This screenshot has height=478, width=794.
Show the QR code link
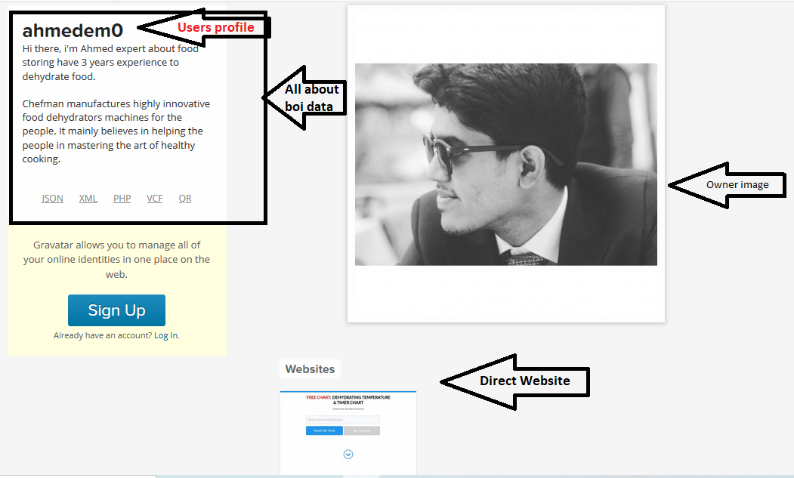[x=185, y=199]
